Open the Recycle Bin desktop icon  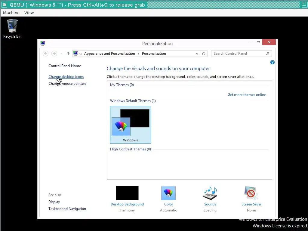pyautogui.click(x=12, y=29)
